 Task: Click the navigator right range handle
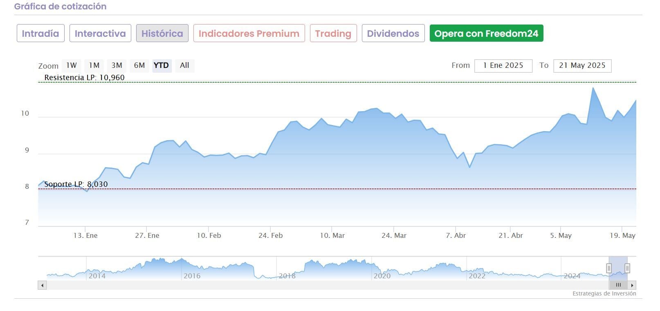click(x=627, y=268)
